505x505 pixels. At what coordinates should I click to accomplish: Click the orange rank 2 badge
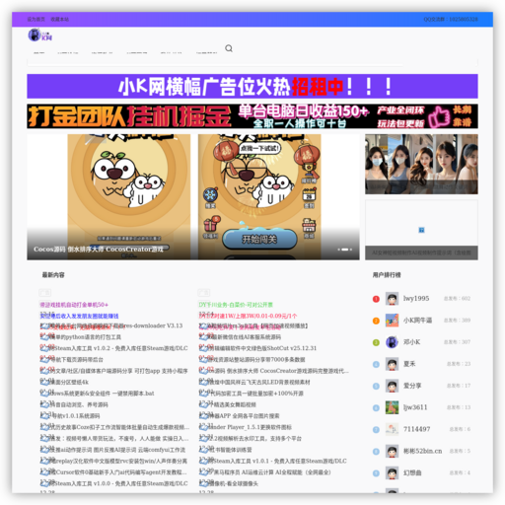pyautogui.click(x=376, y=321)
